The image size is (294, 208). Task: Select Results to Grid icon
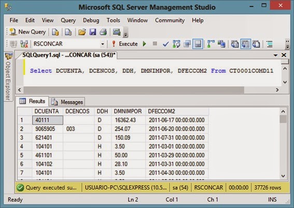coord(246,44)
